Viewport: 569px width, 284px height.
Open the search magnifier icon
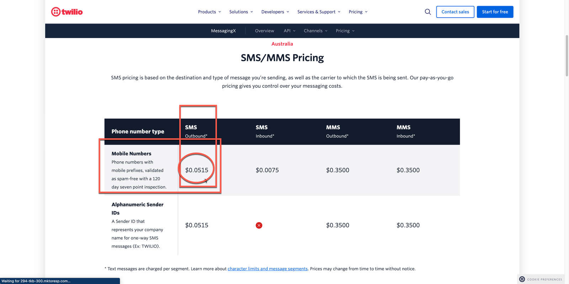click(428, 12)
